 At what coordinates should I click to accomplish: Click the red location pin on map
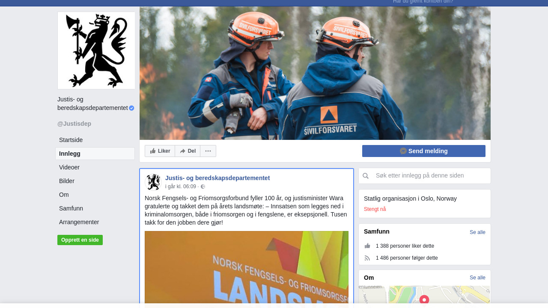(x=424, y=299)
